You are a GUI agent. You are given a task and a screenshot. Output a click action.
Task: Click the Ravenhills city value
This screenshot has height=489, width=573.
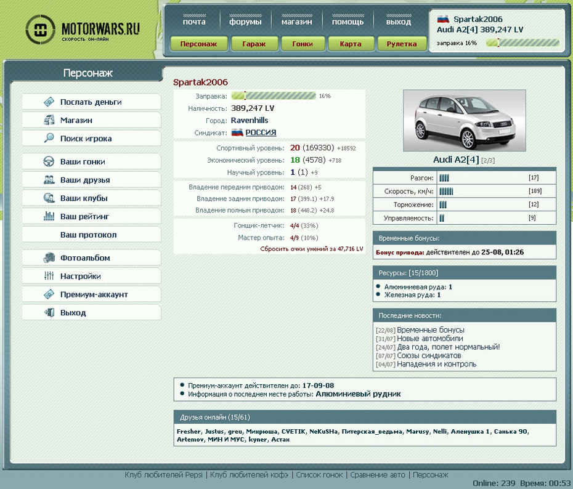pos(250,120)
